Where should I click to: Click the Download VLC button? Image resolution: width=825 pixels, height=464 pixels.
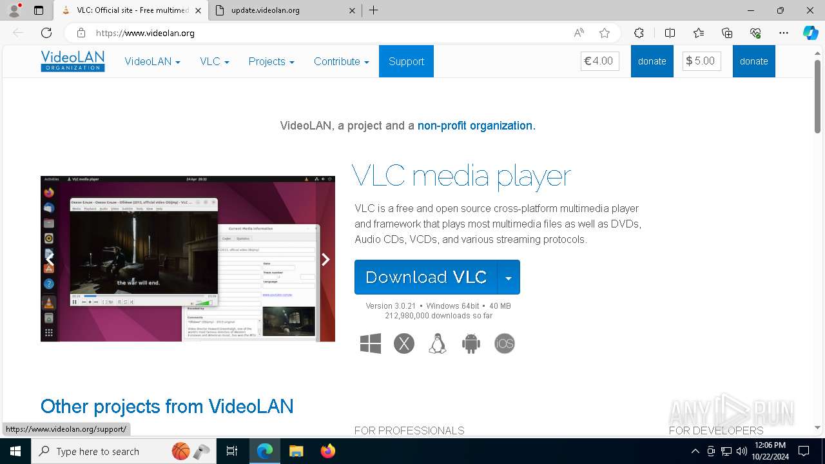point(426,277)
